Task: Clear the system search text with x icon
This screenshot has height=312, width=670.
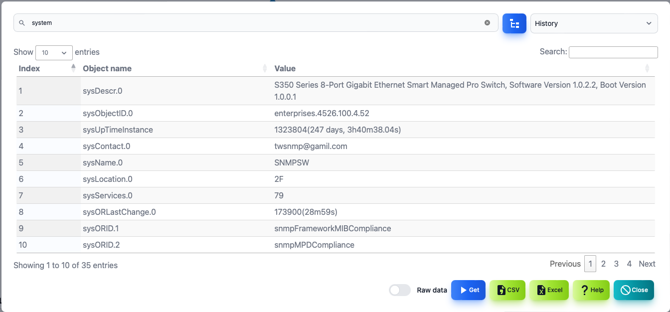Action: (488, 23)
